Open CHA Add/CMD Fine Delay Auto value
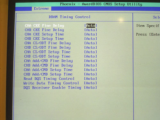 91,61
